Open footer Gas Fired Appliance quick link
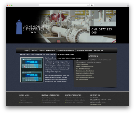 [26, 102]
